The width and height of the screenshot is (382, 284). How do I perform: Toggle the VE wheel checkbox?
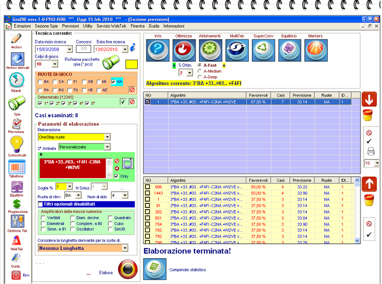click(84, 90)
